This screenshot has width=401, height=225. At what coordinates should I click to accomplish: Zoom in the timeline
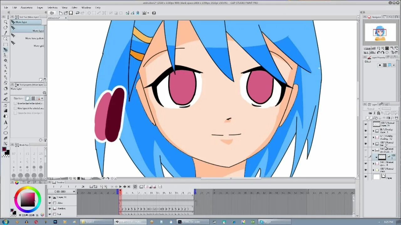(106, 187)
